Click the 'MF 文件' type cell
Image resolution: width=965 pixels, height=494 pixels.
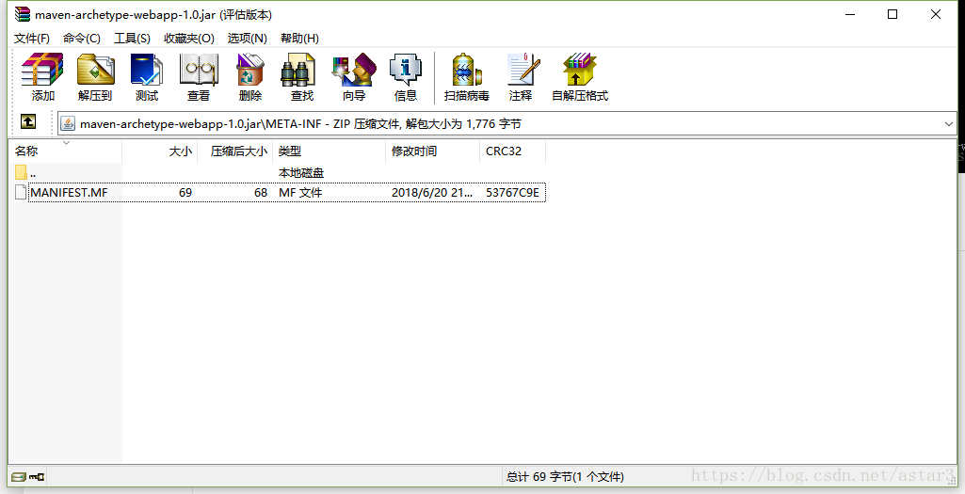click(300, 193)
